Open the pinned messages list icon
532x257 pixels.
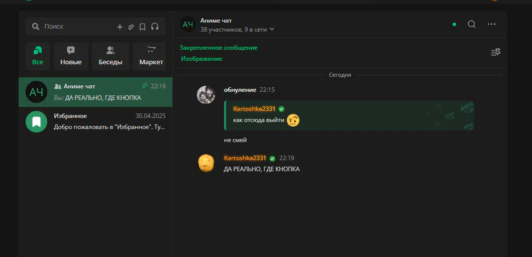(x=496, y=52)
